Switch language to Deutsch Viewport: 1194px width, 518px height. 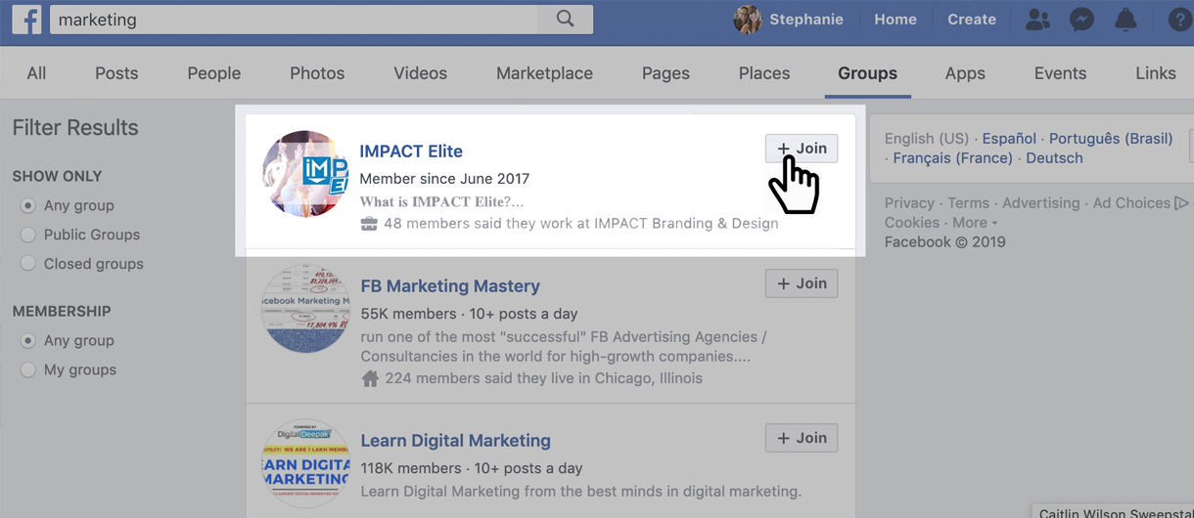(1054, 157)
